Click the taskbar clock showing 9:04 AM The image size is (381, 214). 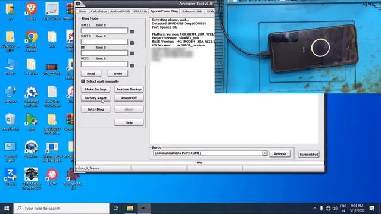[x=357, y=209]
